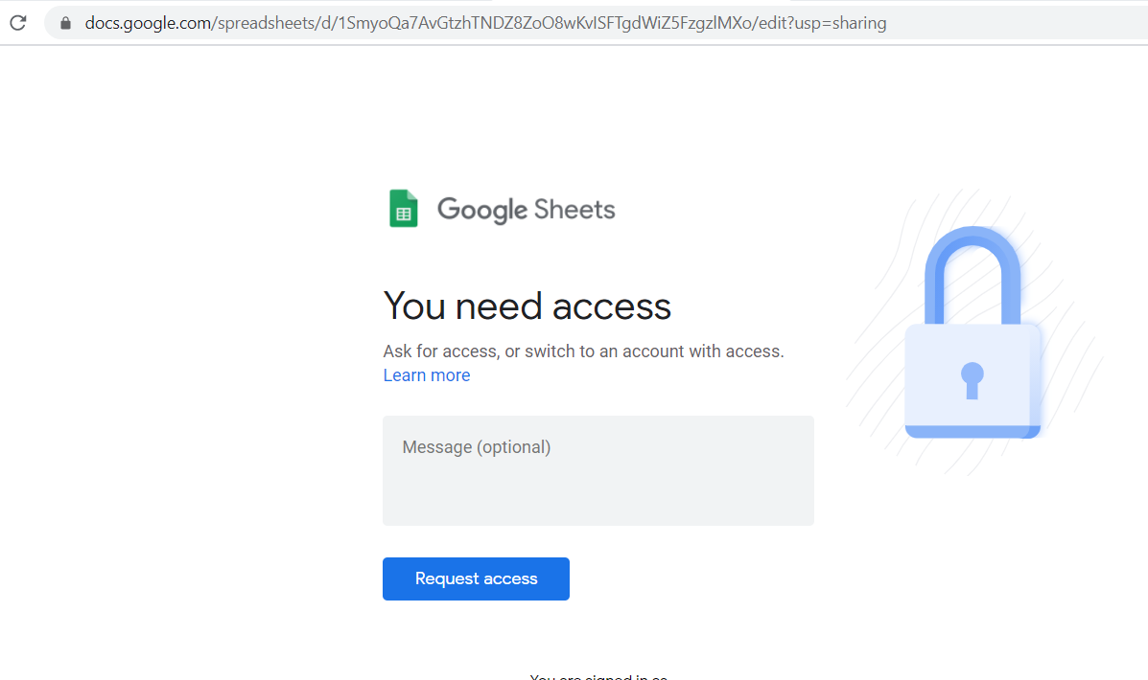Click the edit?usp=sharing portion of the URL
This screenshot has width=1148, height=680.
click(x=822, y=23)
